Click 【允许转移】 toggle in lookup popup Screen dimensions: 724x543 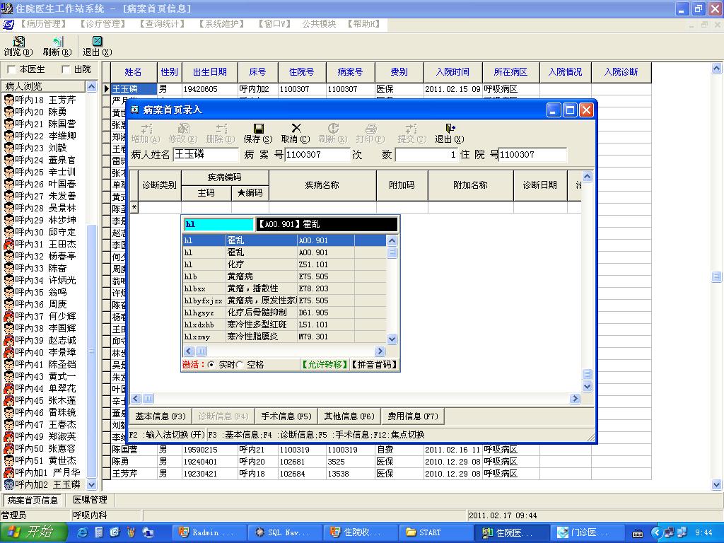[x=325, y=365]
